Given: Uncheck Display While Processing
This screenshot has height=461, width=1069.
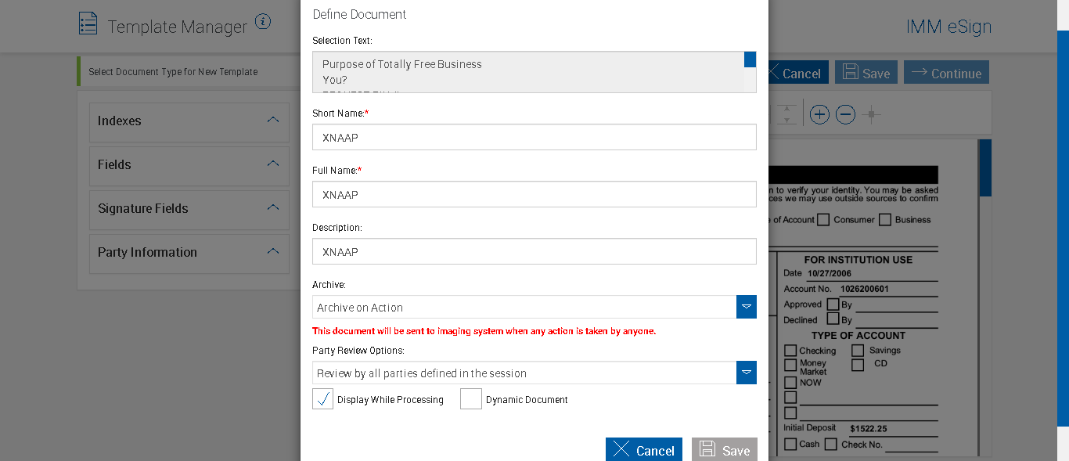Looking at the screenshot, I should pyautogui.click(x=322, y=399).
